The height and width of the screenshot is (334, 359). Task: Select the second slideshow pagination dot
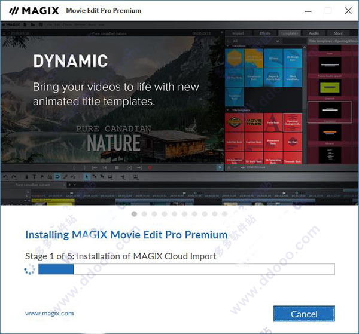tap(144, 214)
